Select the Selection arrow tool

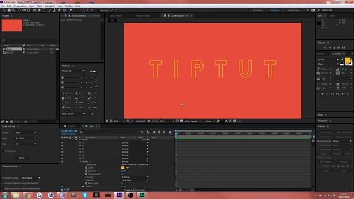(x=4, y=10)
